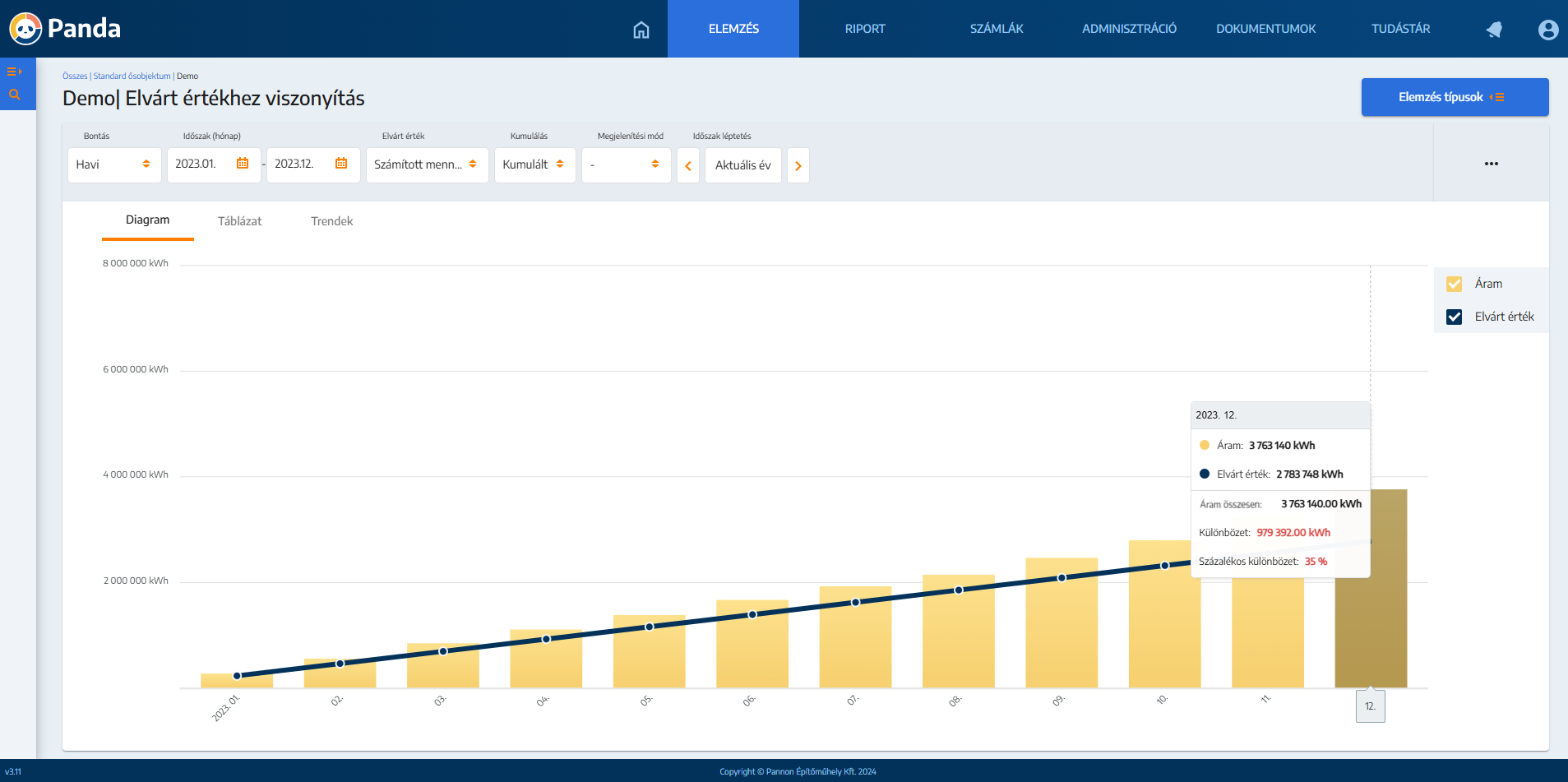Image resolution: width=1568 pixels, height=782 pixels.
Task: Open the user profile icon
Action: [1547, 30]
